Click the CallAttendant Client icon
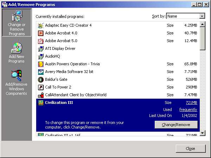 (x=40, y=95)
